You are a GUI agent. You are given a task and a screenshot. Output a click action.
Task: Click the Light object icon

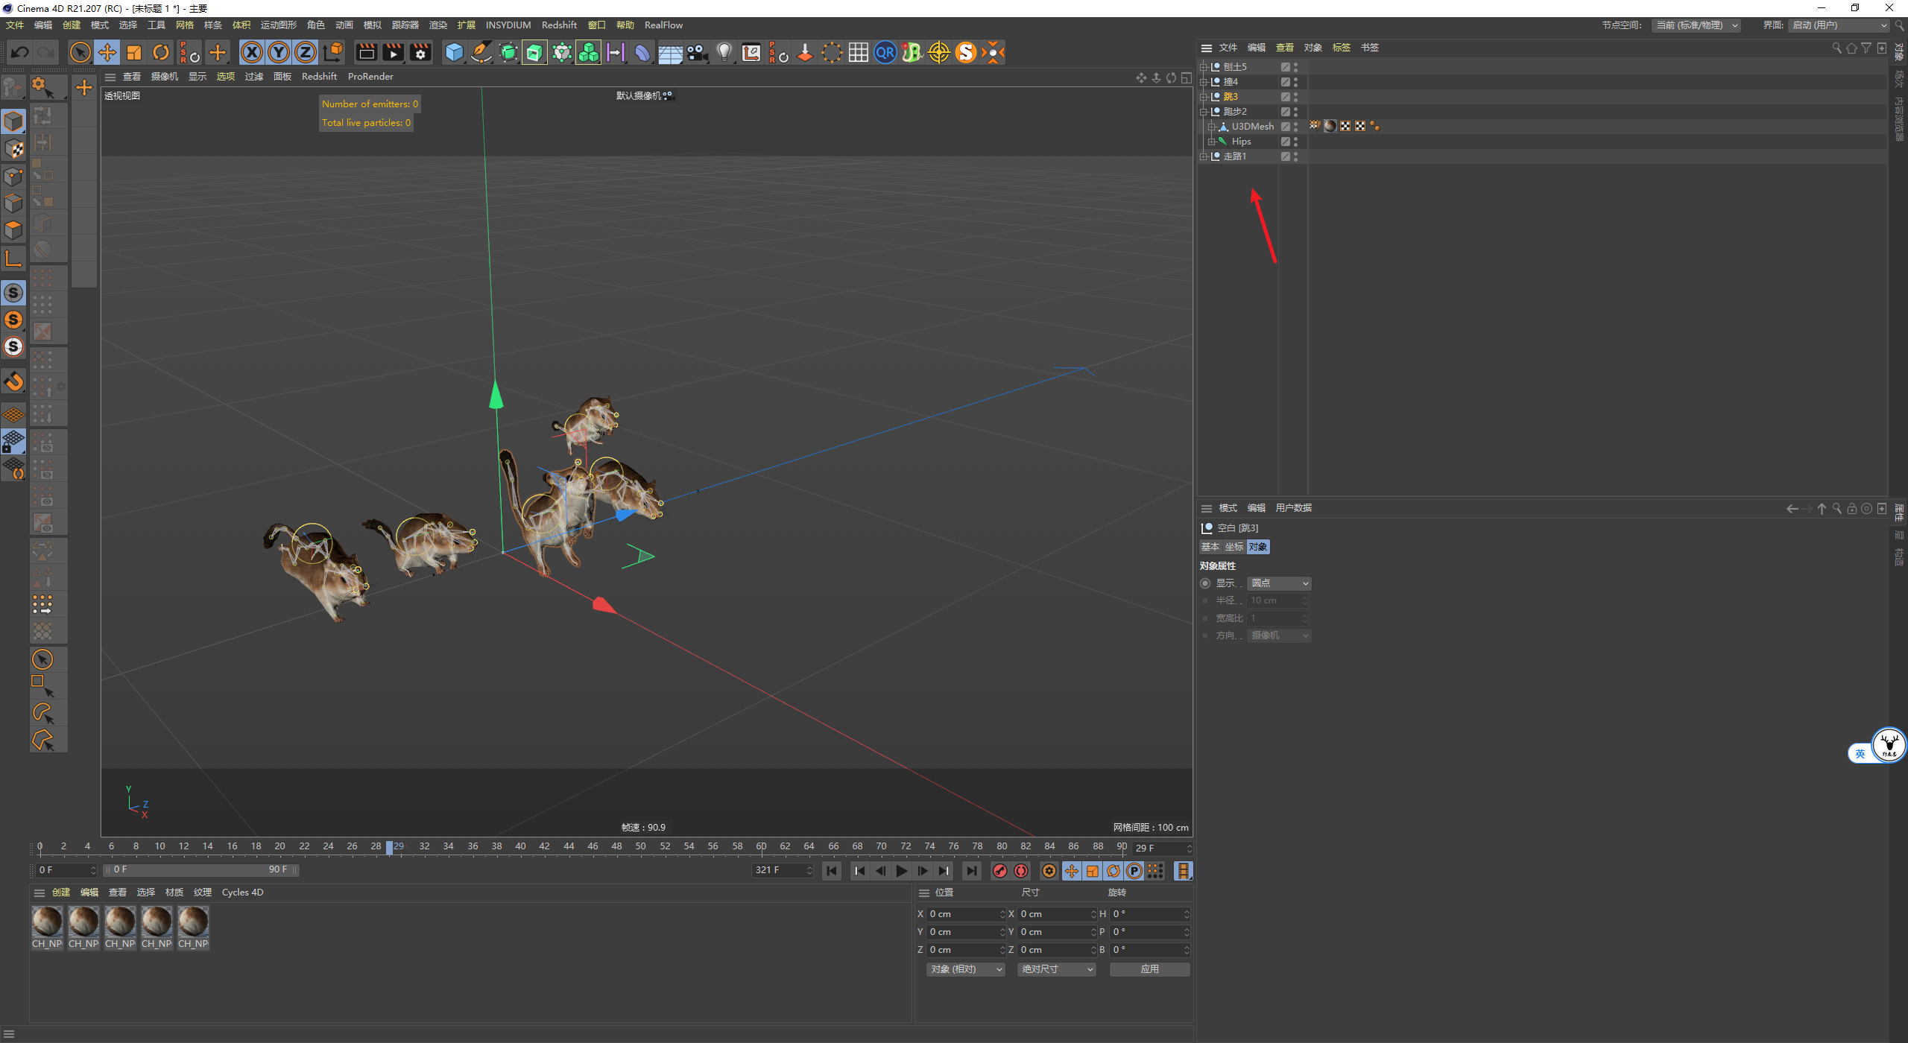click(724, 52)
